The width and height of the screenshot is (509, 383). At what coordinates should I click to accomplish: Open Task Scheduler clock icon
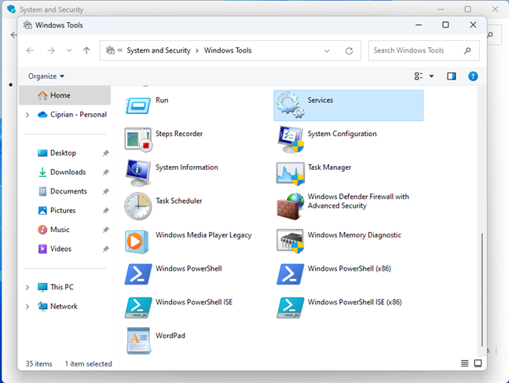click(x=138, y=206)
